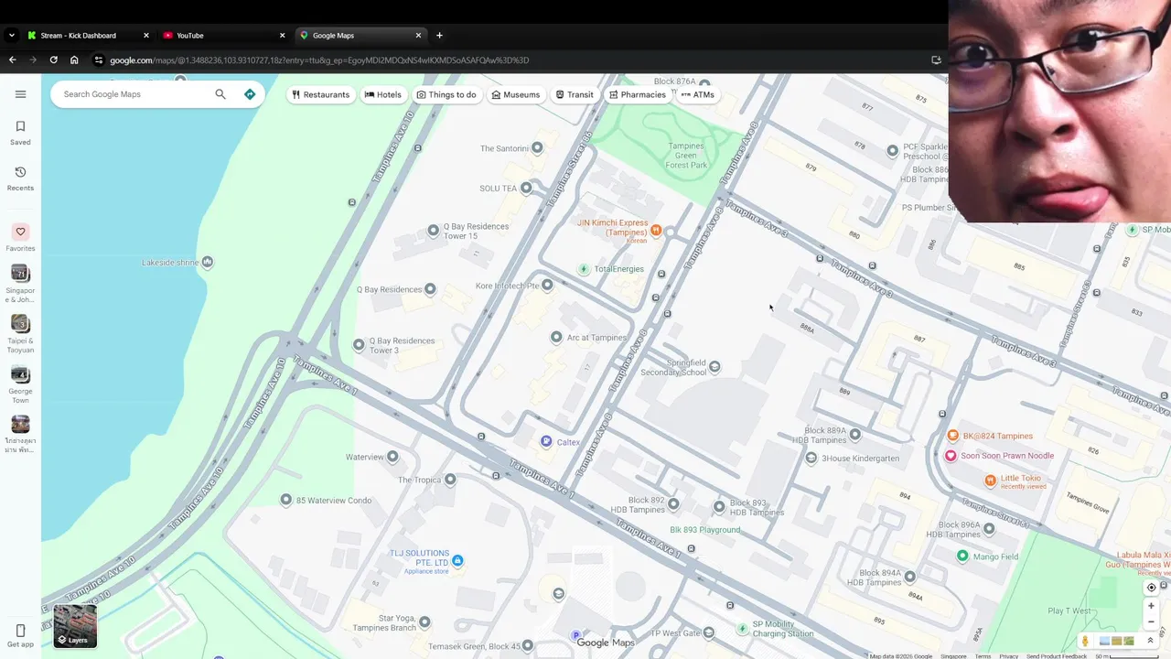Click the Soon Soon Prawn Noodle pin

click(x=951, y=456)
